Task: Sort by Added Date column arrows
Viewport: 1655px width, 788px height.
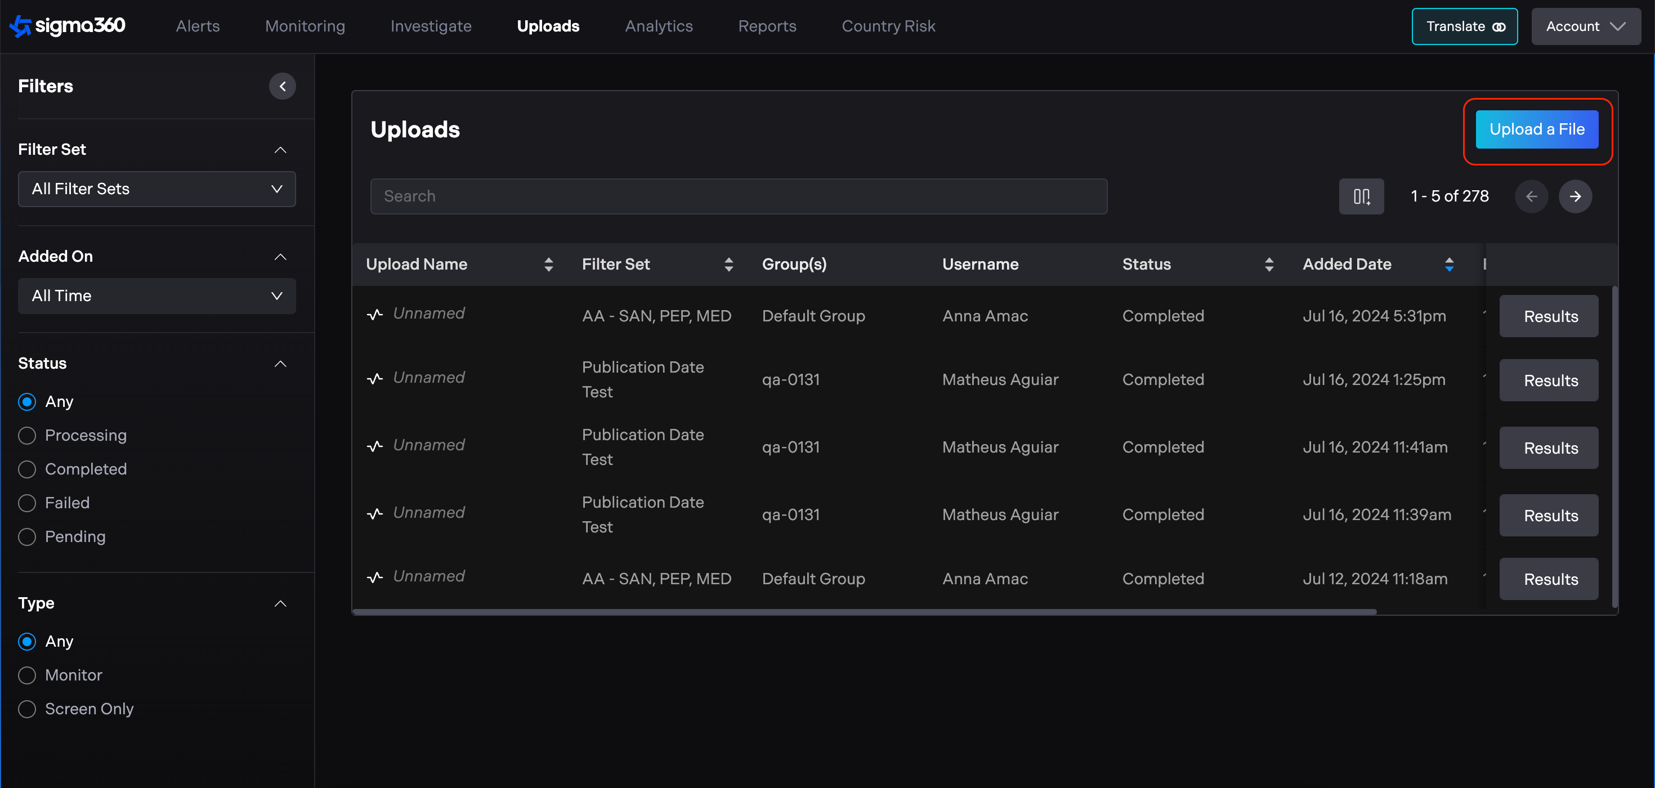Action: [1449, 264]
